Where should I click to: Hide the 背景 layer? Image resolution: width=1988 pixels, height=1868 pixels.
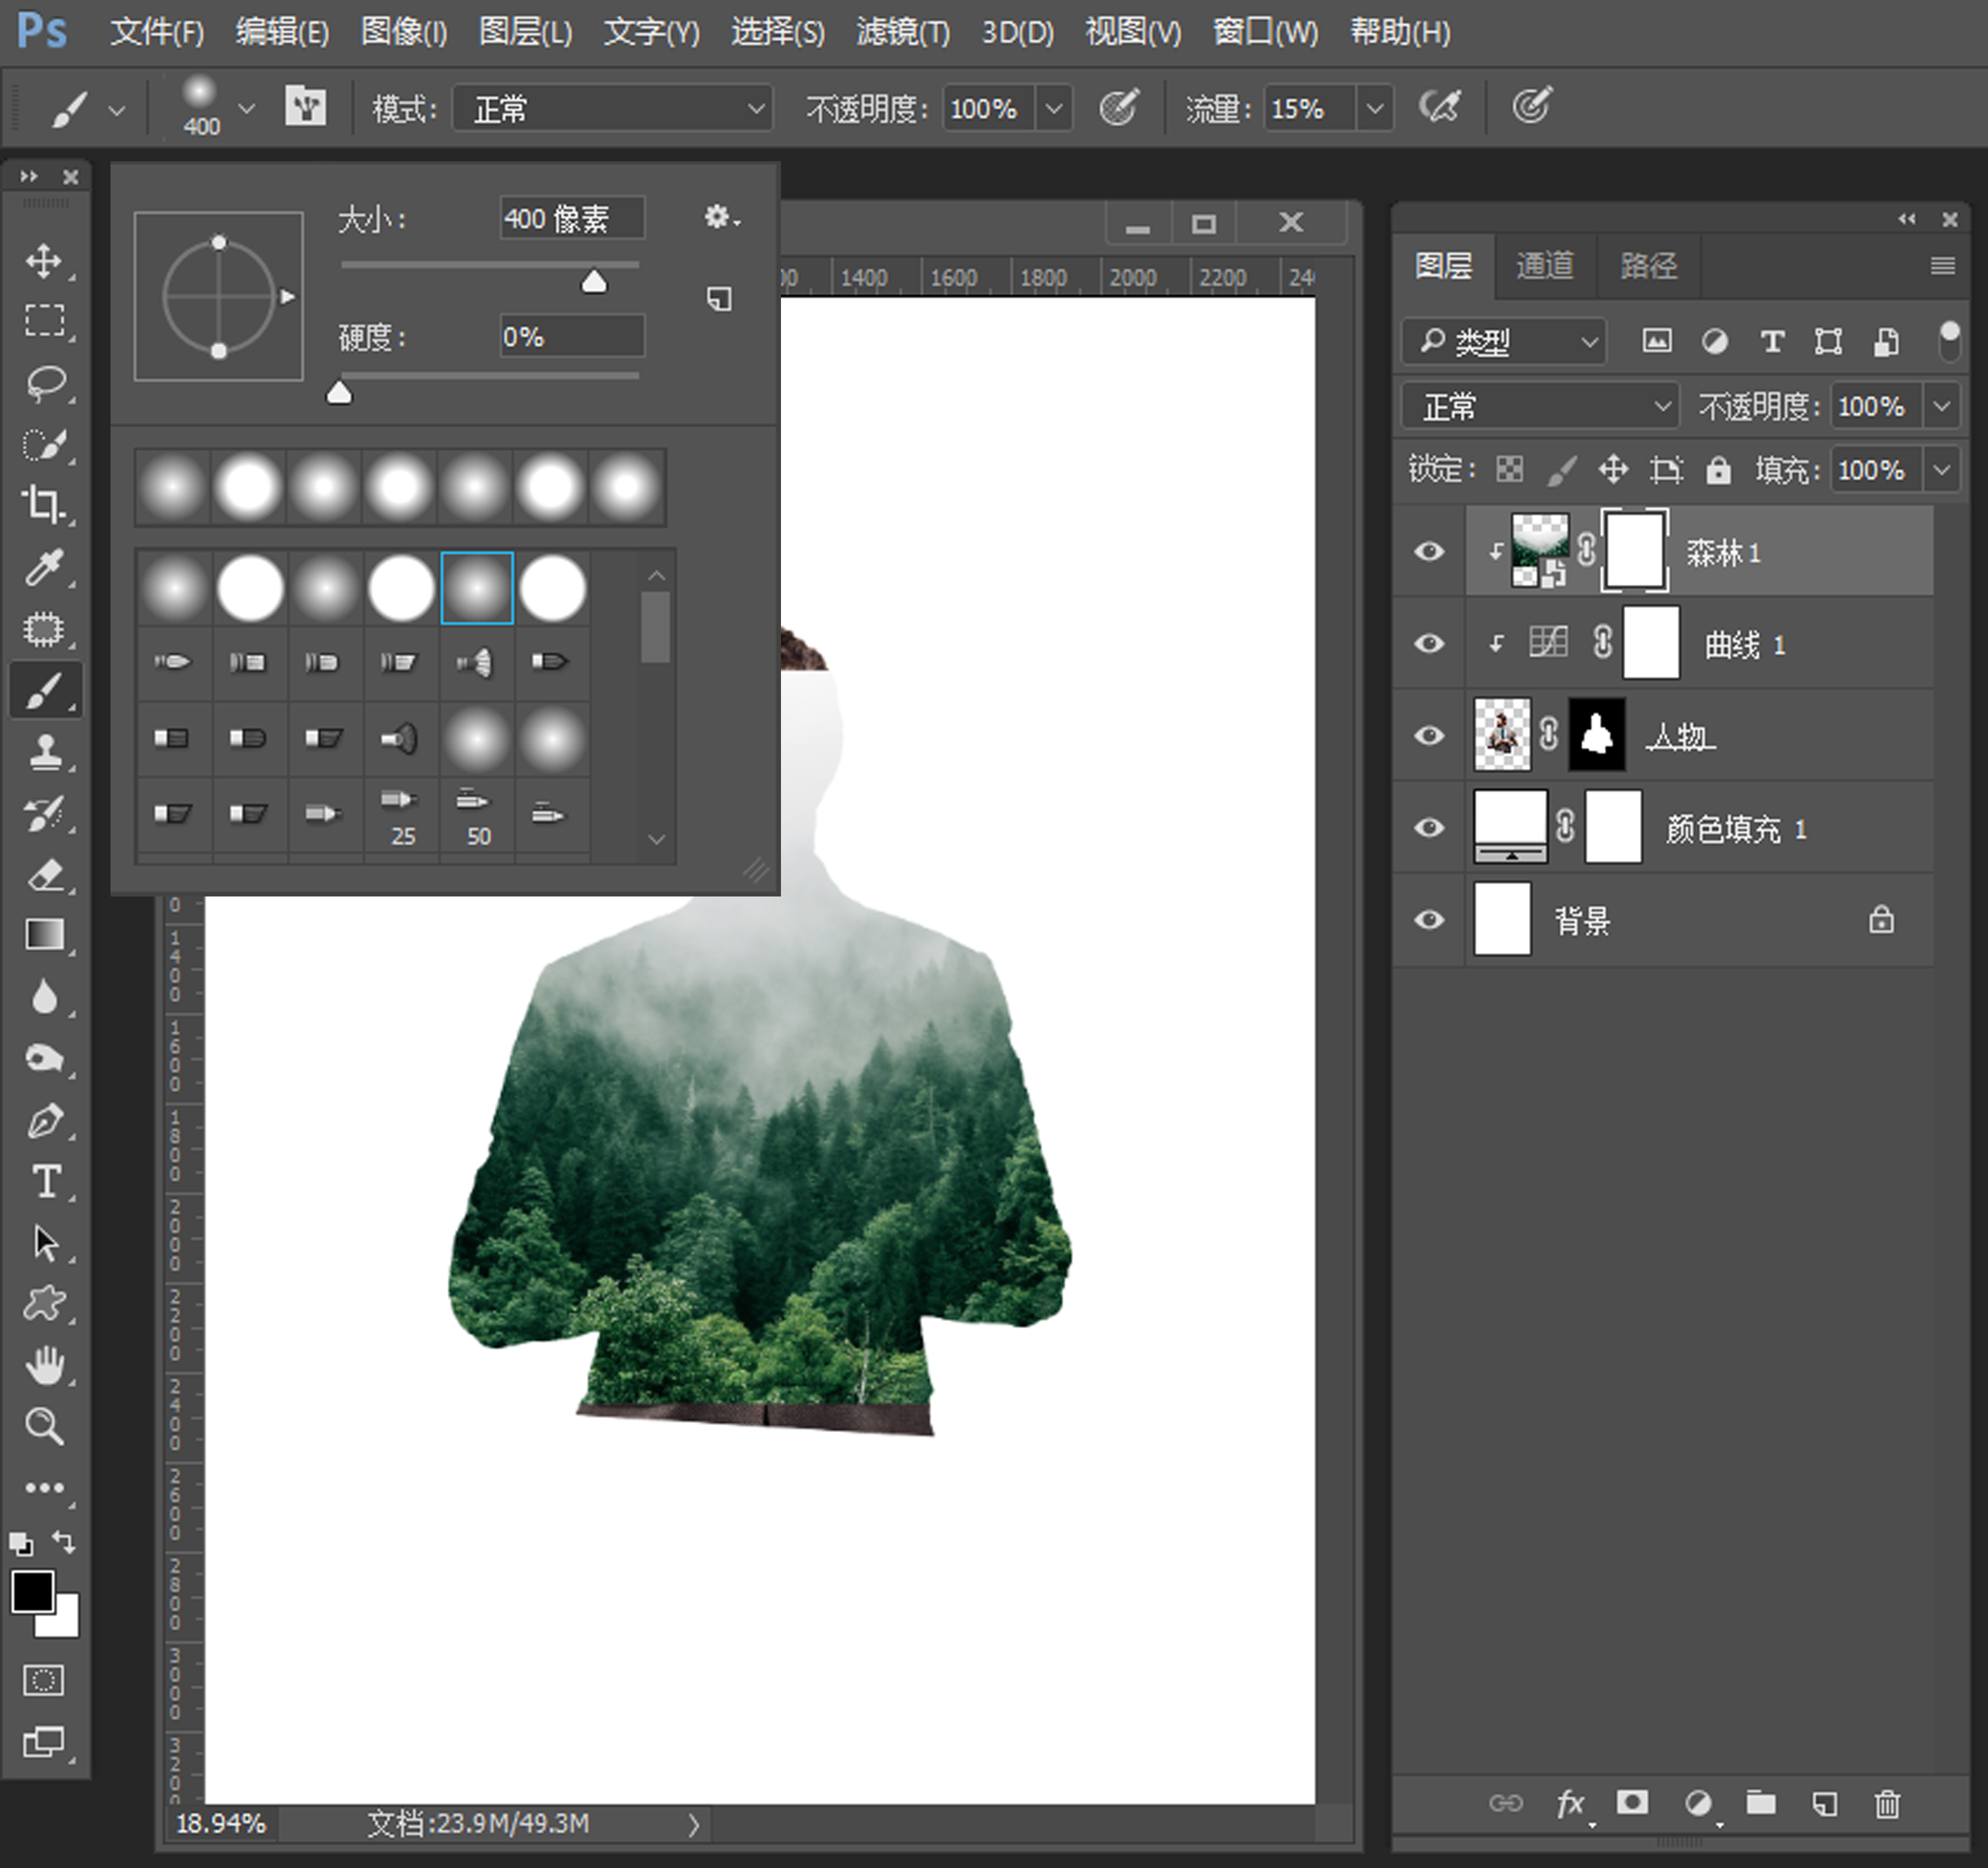(x=1429, y=920)
